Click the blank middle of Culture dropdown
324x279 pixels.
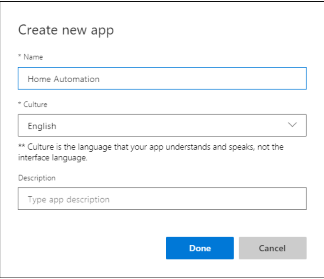point(167,125)
